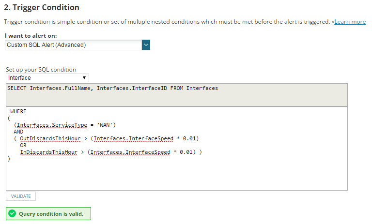Screen dimensions: 372x224
Task: Open the Learn more link
Action: pos(350,22)
